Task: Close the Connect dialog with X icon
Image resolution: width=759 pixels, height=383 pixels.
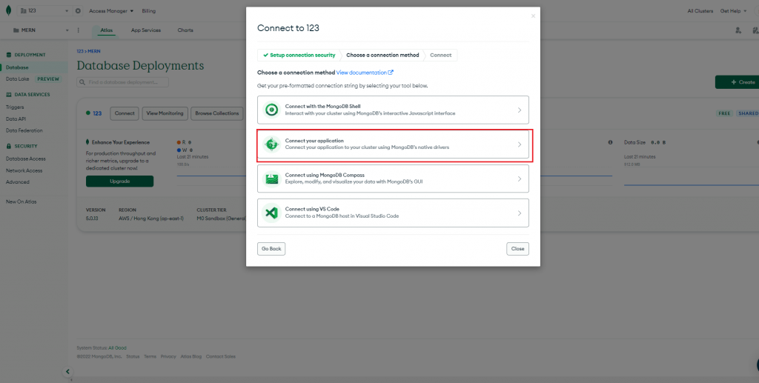Action: click(x=533, y=16)
